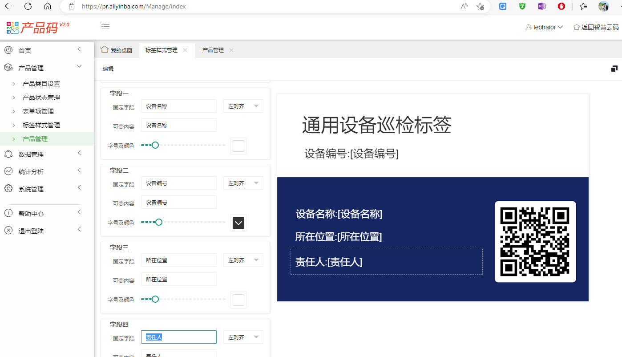Viewport: 622px width, 357px height.
Task: Switch to 我的桌面 tab
Action: pyautogui.click(x=117, y=50)
